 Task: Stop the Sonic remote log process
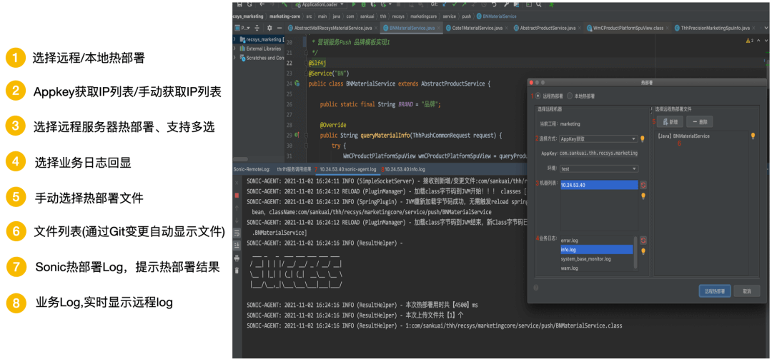pos(237,196)
